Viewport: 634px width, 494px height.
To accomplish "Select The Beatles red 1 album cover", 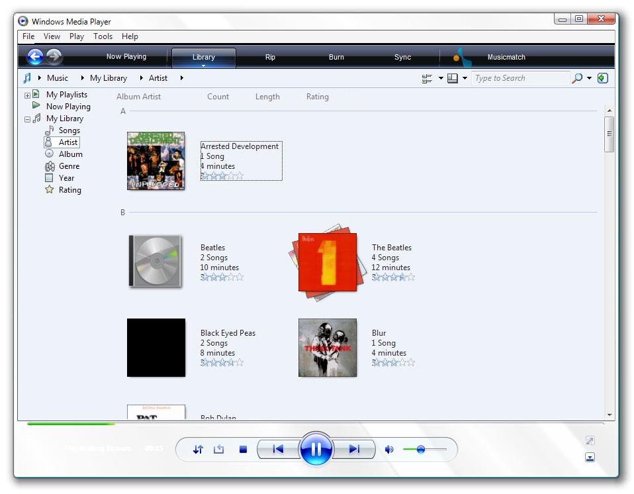I will coord(327,262).
